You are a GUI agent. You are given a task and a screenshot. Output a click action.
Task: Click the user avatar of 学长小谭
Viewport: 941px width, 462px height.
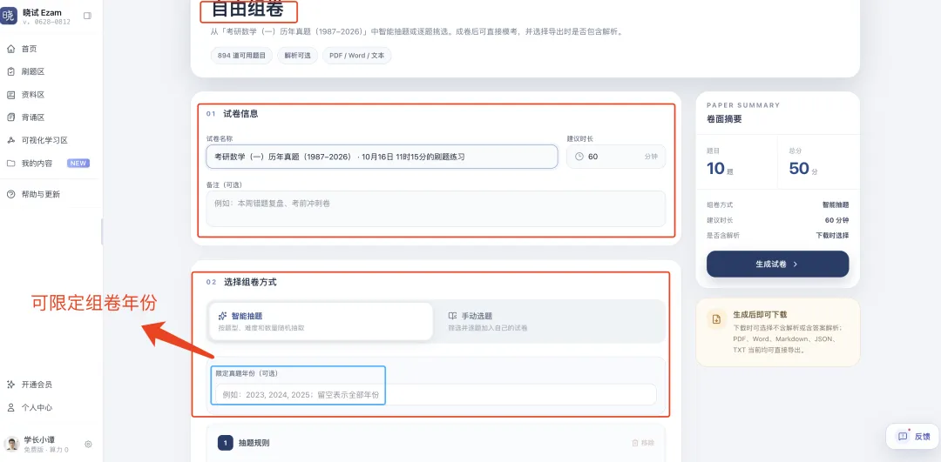pyautogui.click(x=11, y=444)
